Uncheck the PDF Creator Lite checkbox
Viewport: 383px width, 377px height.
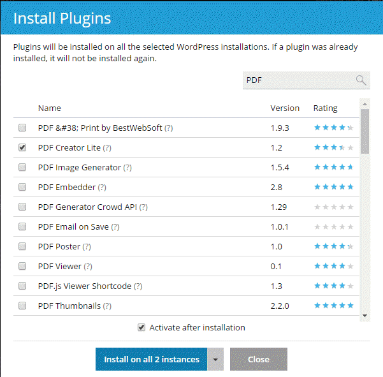click(x=22, y=147)
